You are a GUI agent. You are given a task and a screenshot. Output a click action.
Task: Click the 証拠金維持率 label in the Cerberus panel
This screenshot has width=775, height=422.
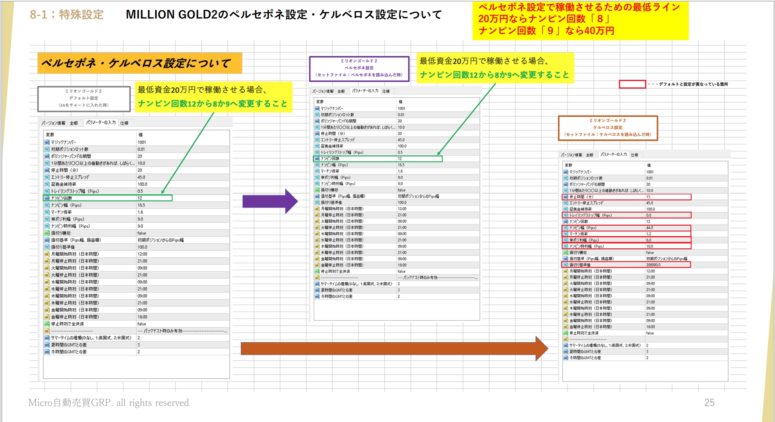[581, 209]
